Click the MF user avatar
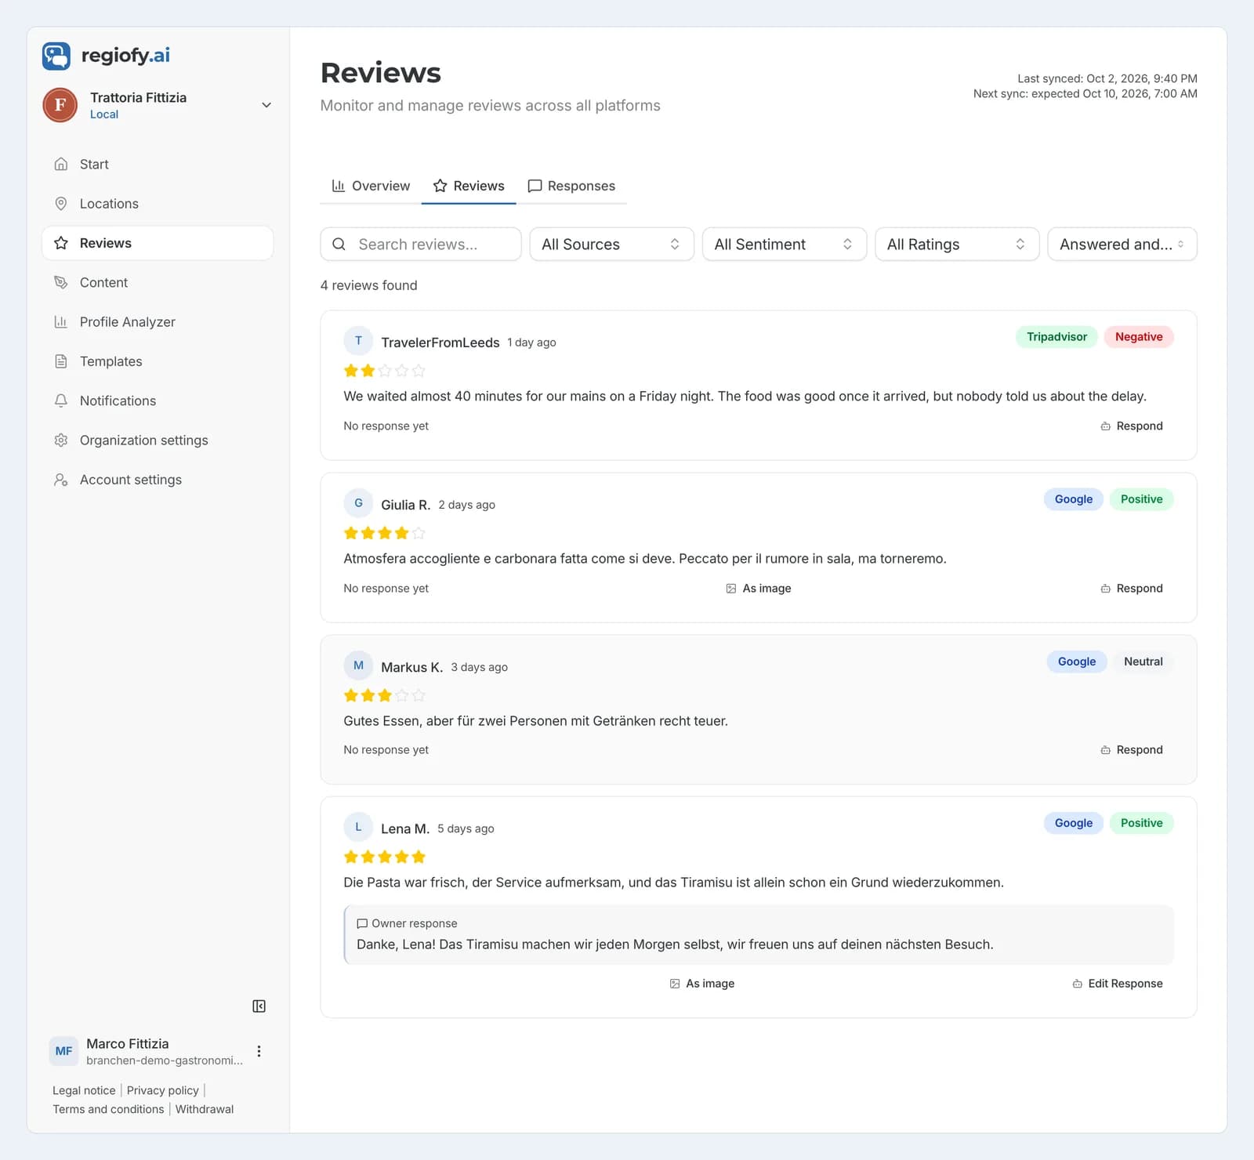 [x=64, y=1051]
